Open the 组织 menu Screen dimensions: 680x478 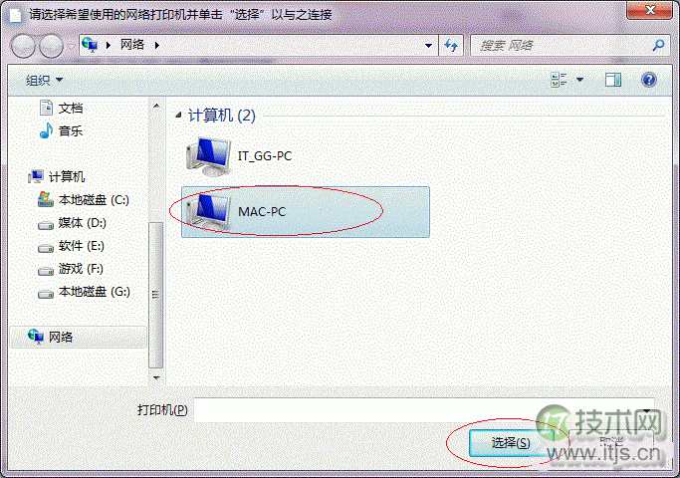(44, 81)
